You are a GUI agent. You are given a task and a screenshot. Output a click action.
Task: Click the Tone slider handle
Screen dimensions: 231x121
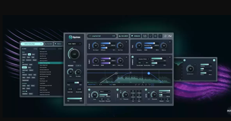[x=78, y=82]
